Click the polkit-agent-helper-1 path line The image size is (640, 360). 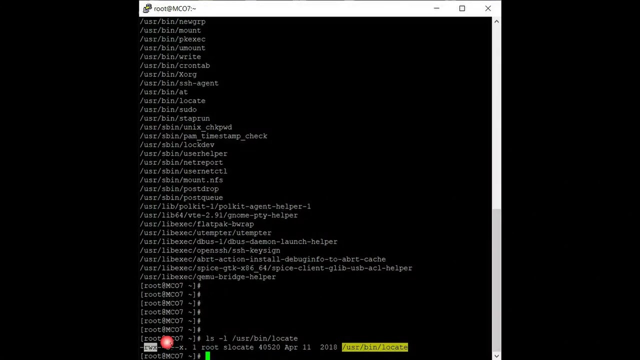click(x=225, y=206)
